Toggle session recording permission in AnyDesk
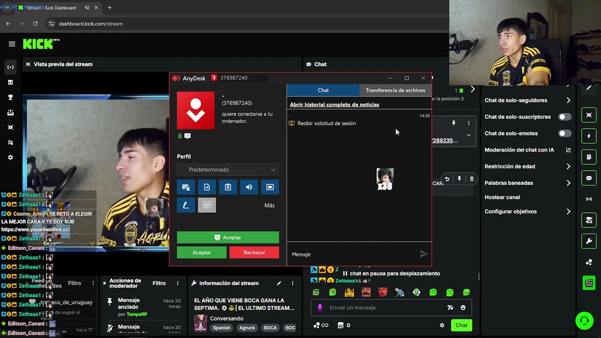The image size is (601, 338). [x=270, y=187]
